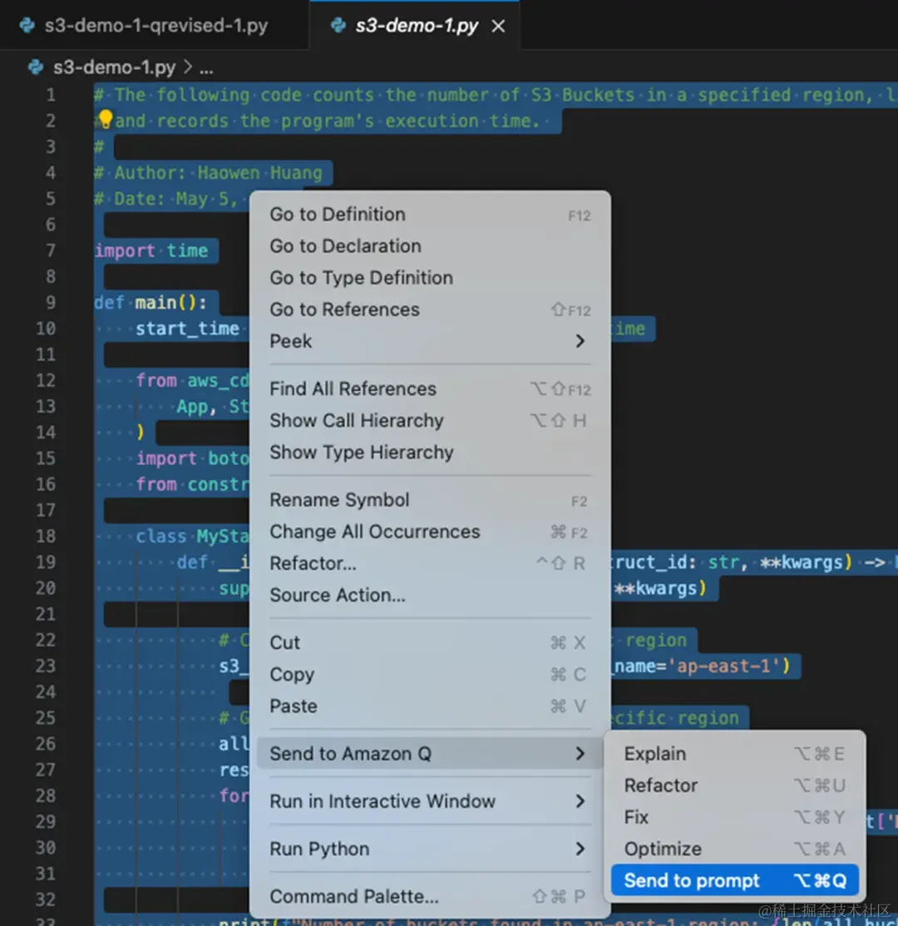Click line number 9 in gutter
The height and width of the screenshot is (926, 898).
pos(51,302)
